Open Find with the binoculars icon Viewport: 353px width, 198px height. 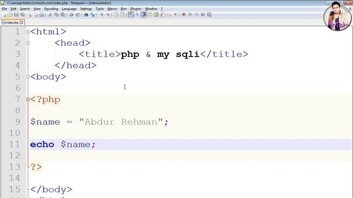pyautogui.click(x=86, y=15)
